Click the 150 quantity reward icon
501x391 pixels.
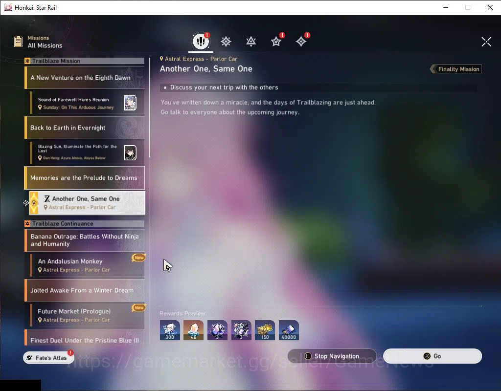[265, 330]
